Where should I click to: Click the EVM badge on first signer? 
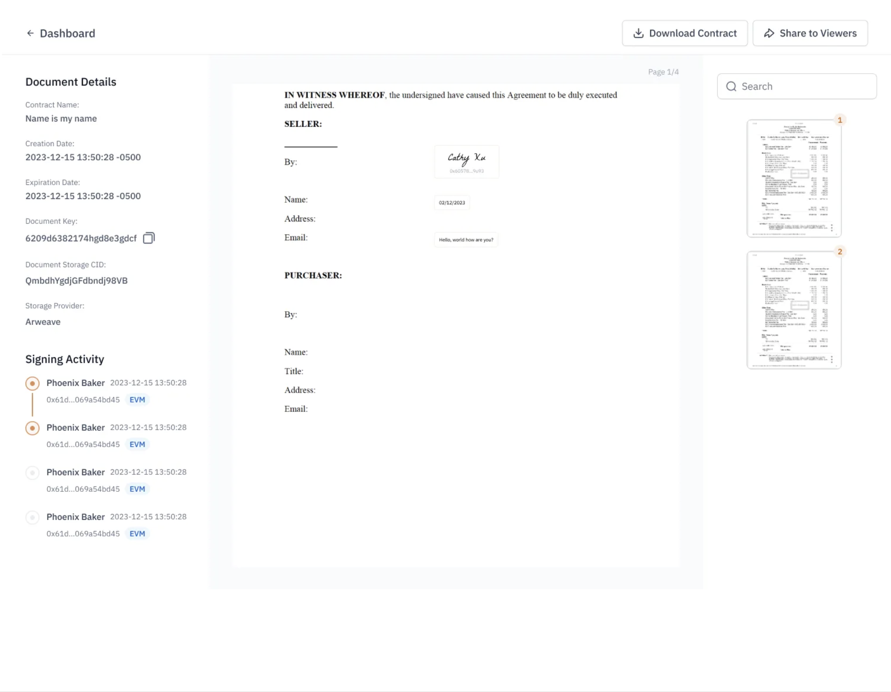coord(137,400)
